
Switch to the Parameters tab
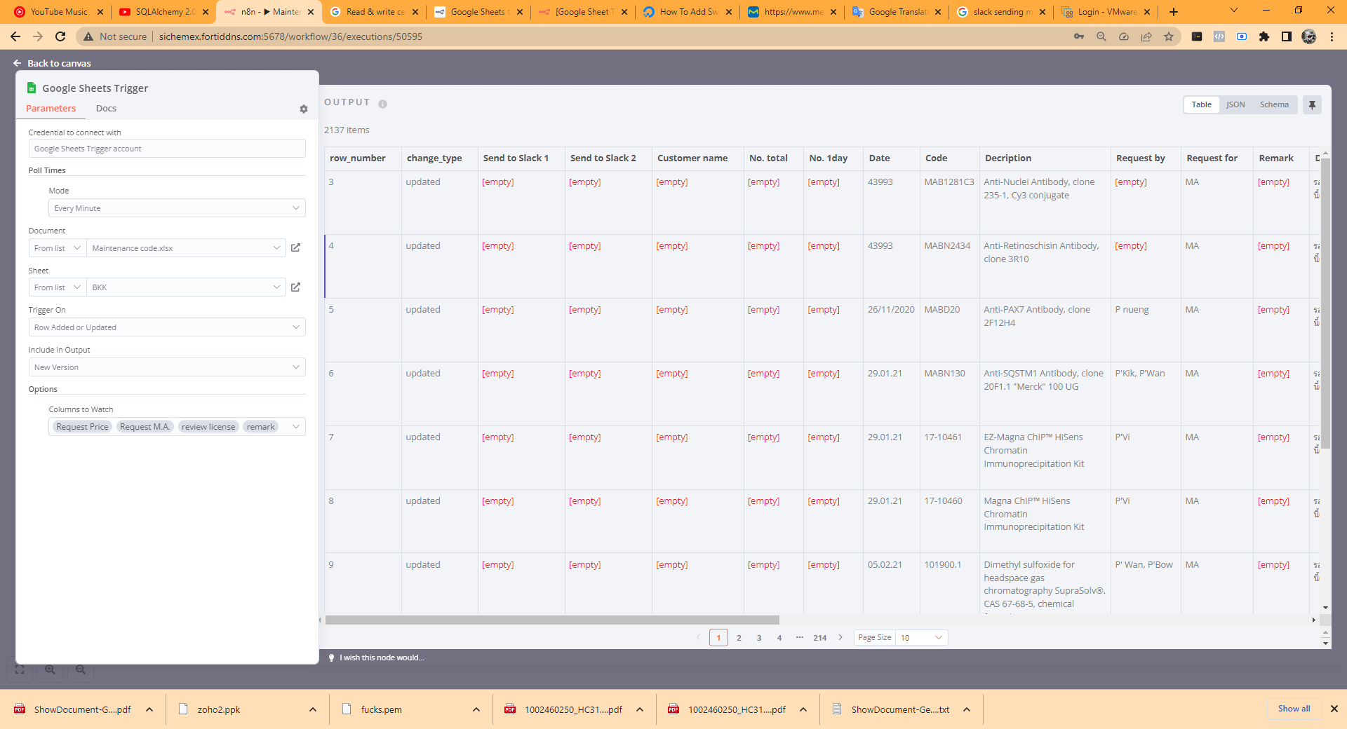[51, 109]
